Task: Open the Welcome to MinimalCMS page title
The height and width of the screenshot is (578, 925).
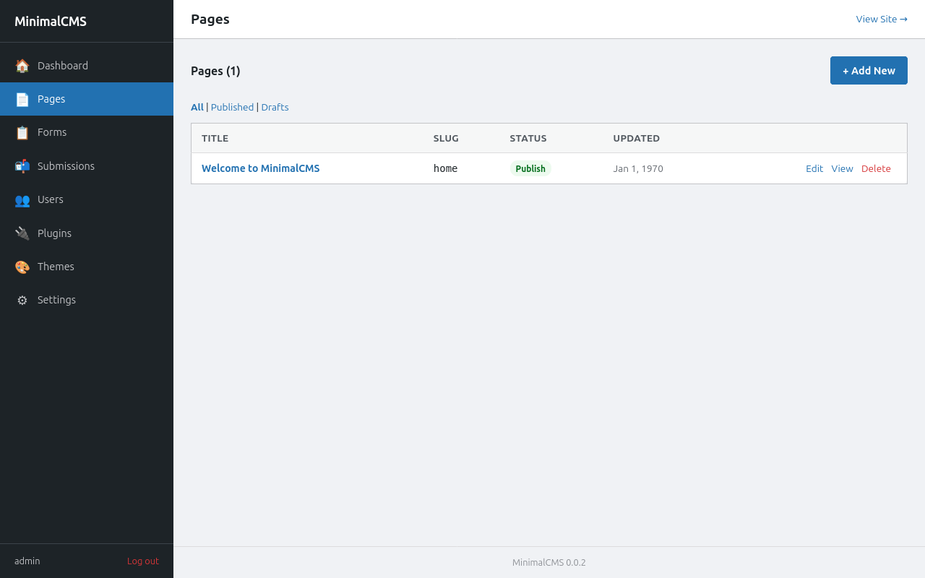Action: pos(260,168)
